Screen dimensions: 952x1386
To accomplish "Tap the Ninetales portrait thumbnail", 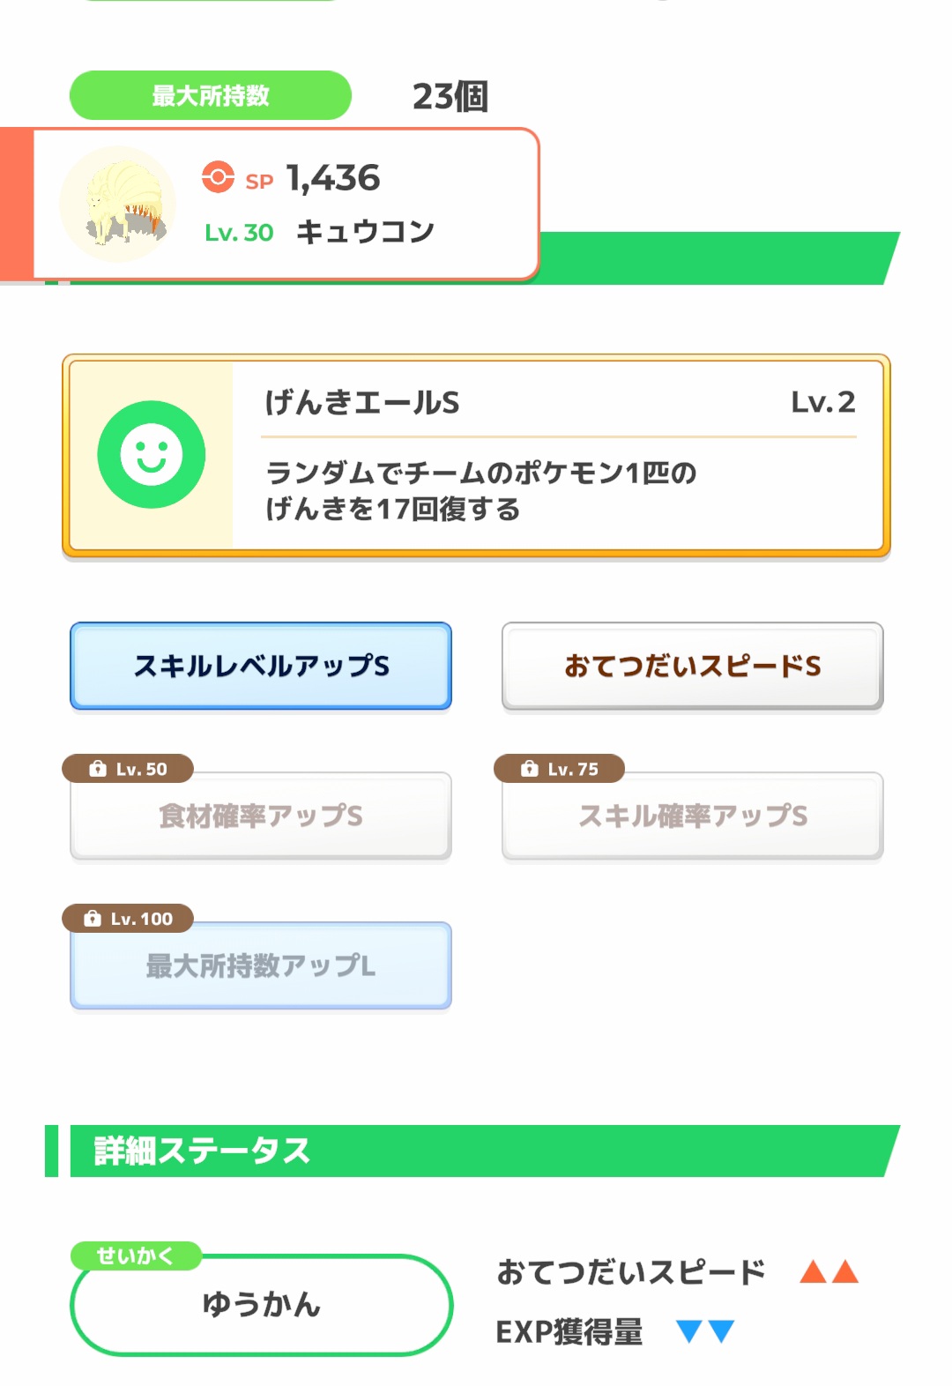I will 117,205.
